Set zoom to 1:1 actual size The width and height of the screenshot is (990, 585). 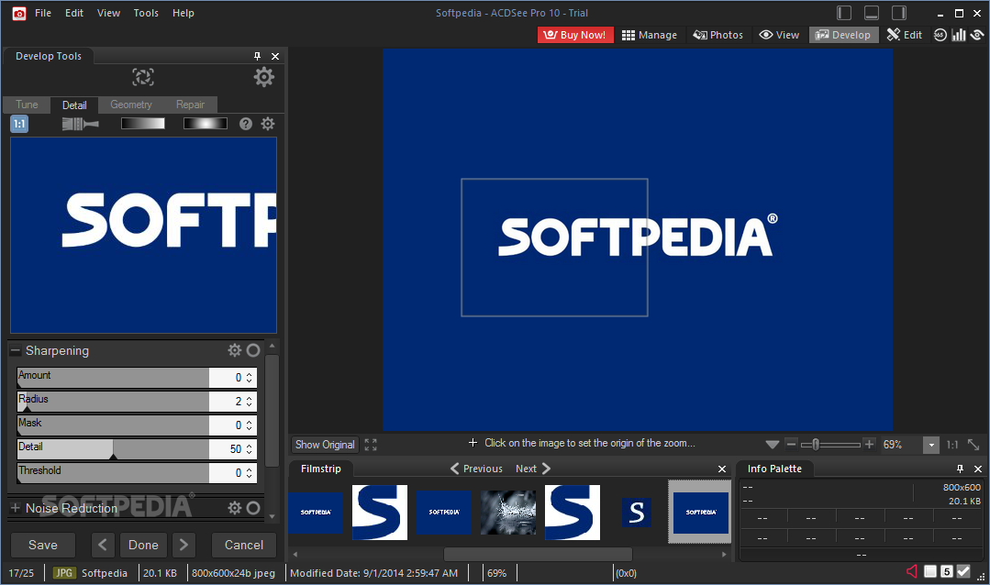[952, 445]
